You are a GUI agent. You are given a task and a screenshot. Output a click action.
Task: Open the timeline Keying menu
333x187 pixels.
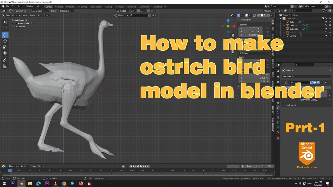coord(25,166)
